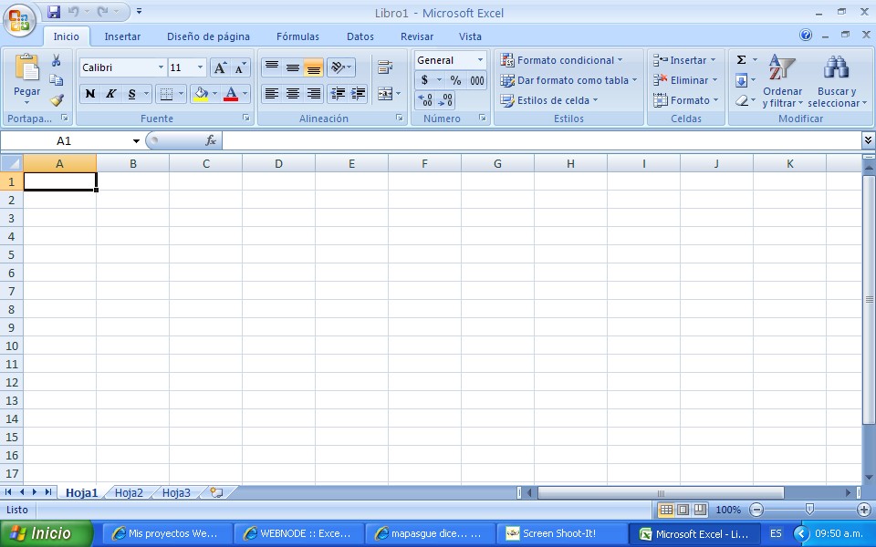Open the Calibri font name dropdown
Screen dimensions: 876x547
[x=161, y=67]
